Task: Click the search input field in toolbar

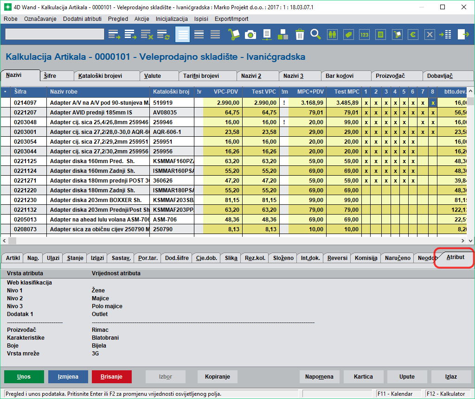Action: [x=55, y=34]
